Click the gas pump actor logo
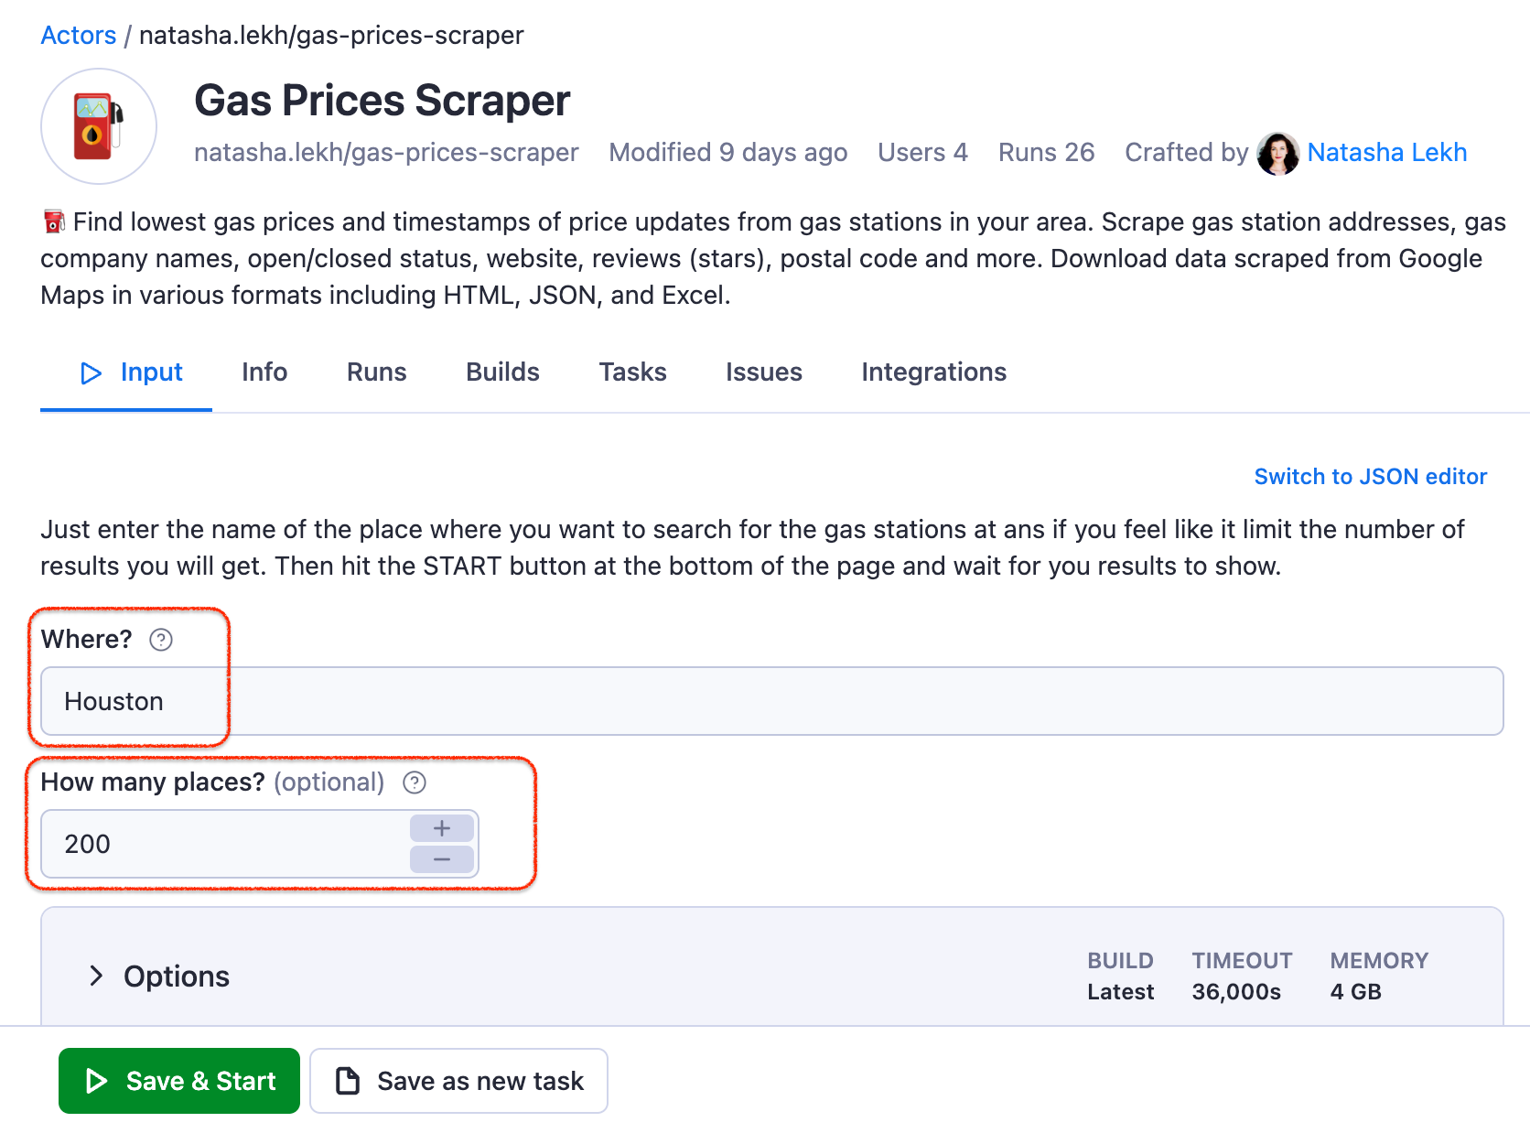Screen dimensions: 1530x1133 [98, 126]
